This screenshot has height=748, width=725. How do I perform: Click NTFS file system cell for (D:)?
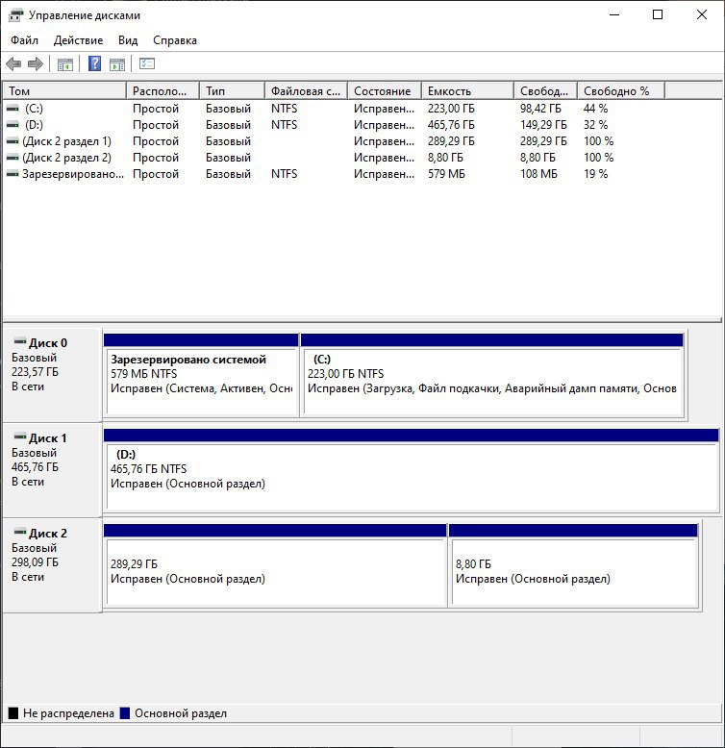click(x=284, y=125)
